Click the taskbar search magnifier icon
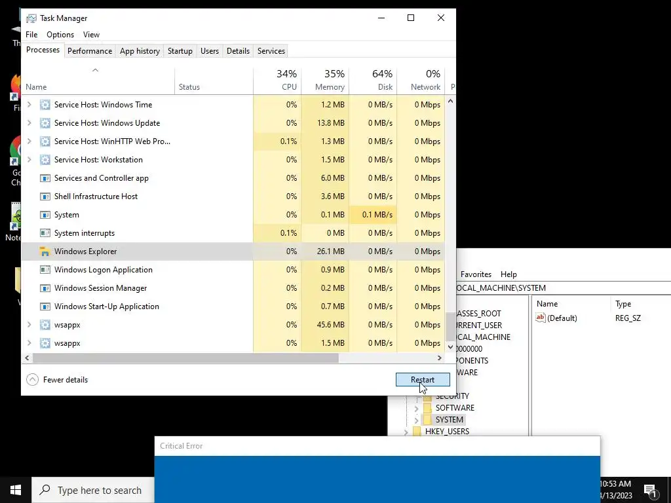Screen dimensions: 671x503 [45, 490]
